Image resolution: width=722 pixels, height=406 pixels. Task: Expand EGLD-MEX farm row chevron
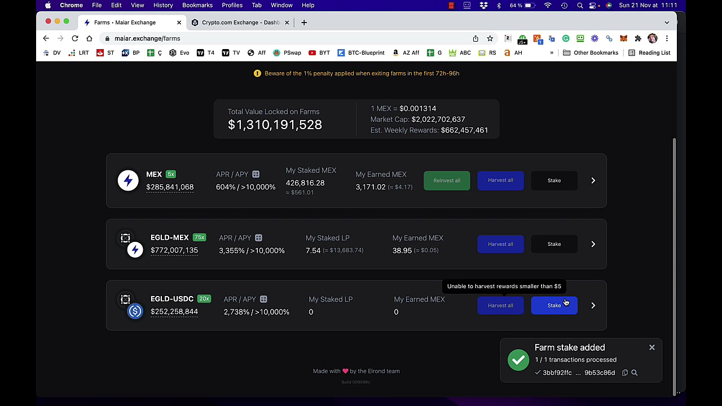(593, 244)
